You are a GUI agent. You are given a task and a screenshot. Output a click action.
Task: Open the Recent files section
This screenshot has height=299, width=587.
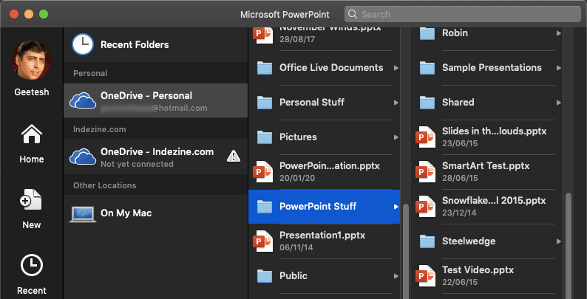pos(32,275)
